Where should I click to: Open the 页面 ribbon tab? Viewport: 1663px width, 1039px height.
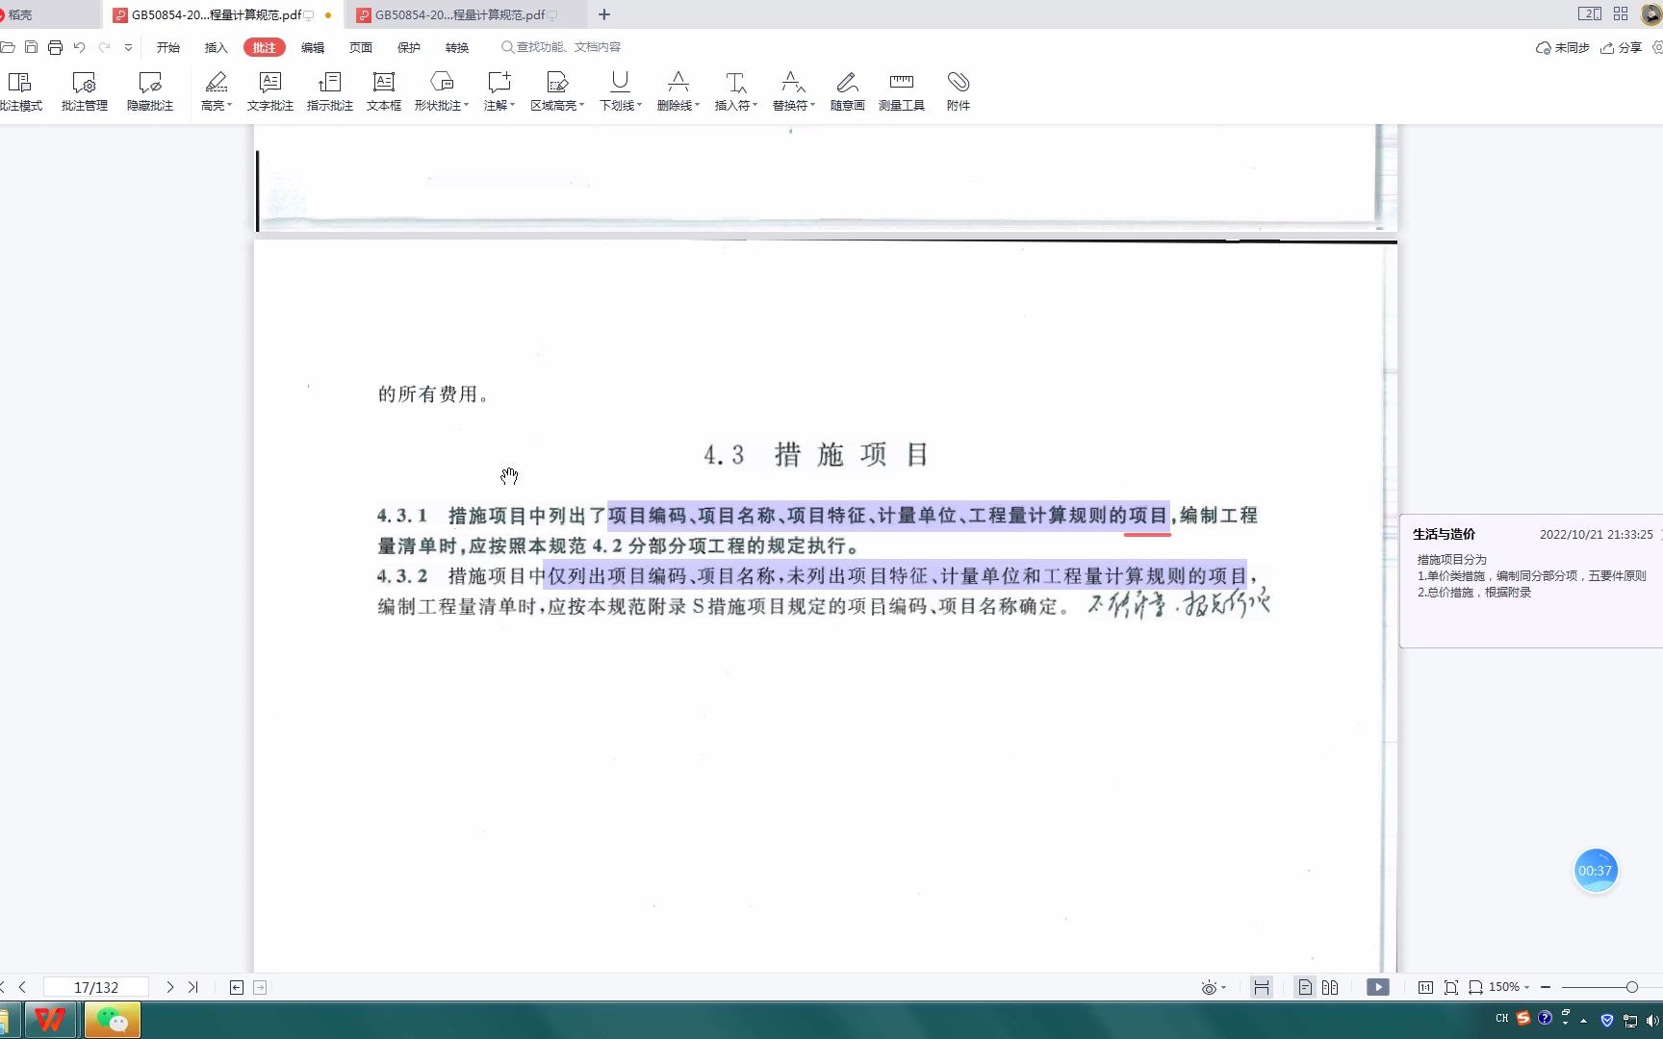(361, 47)
